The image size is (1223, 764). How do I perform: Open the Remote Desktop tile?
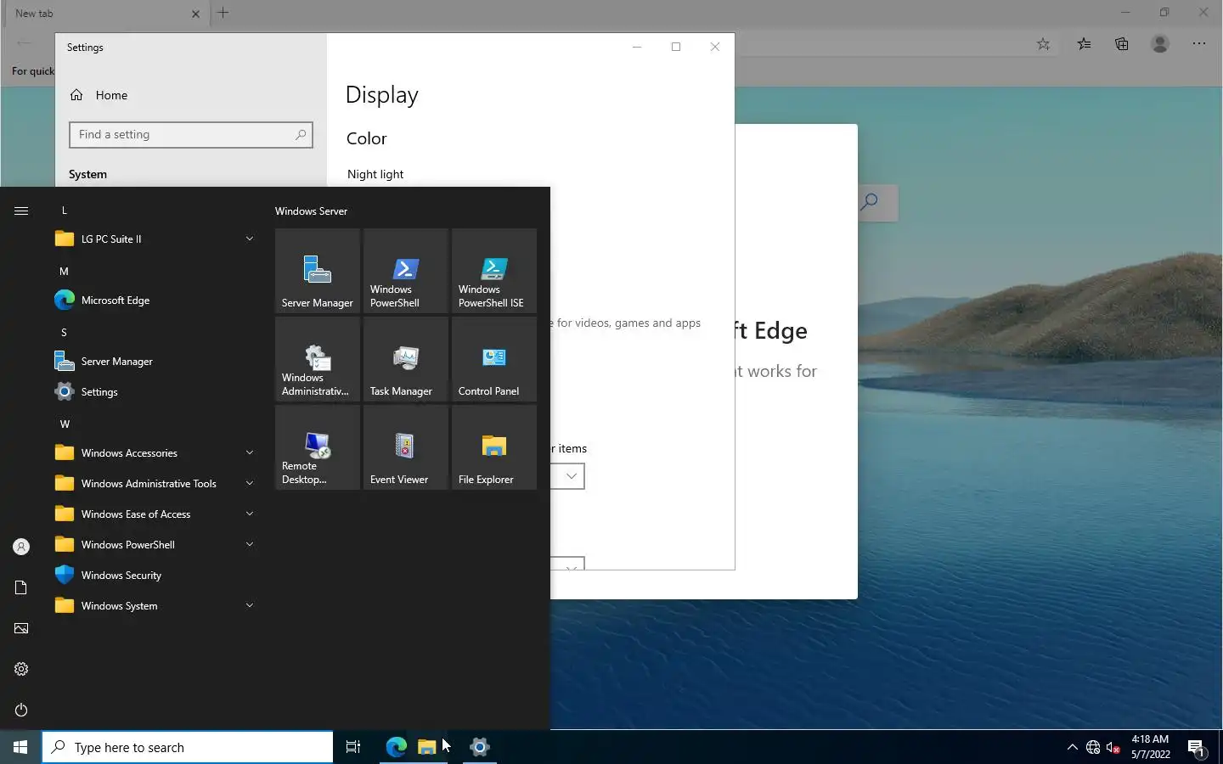[x=318, y=447]
